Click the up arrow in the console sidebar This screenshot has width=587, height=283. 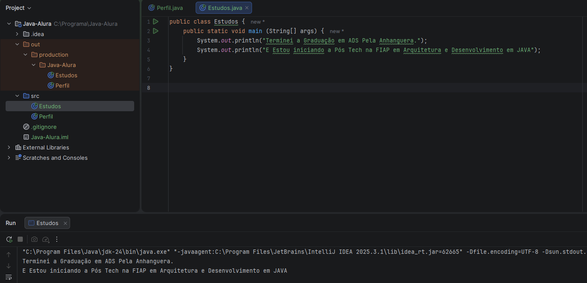pyautogui.click(x=9, y=255)
